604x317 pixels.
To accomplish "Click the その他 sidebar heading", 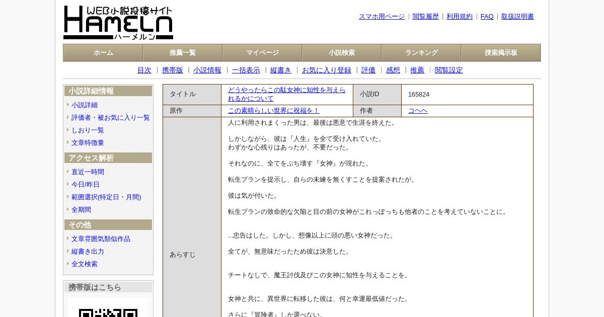I will (x=108, y=225).
